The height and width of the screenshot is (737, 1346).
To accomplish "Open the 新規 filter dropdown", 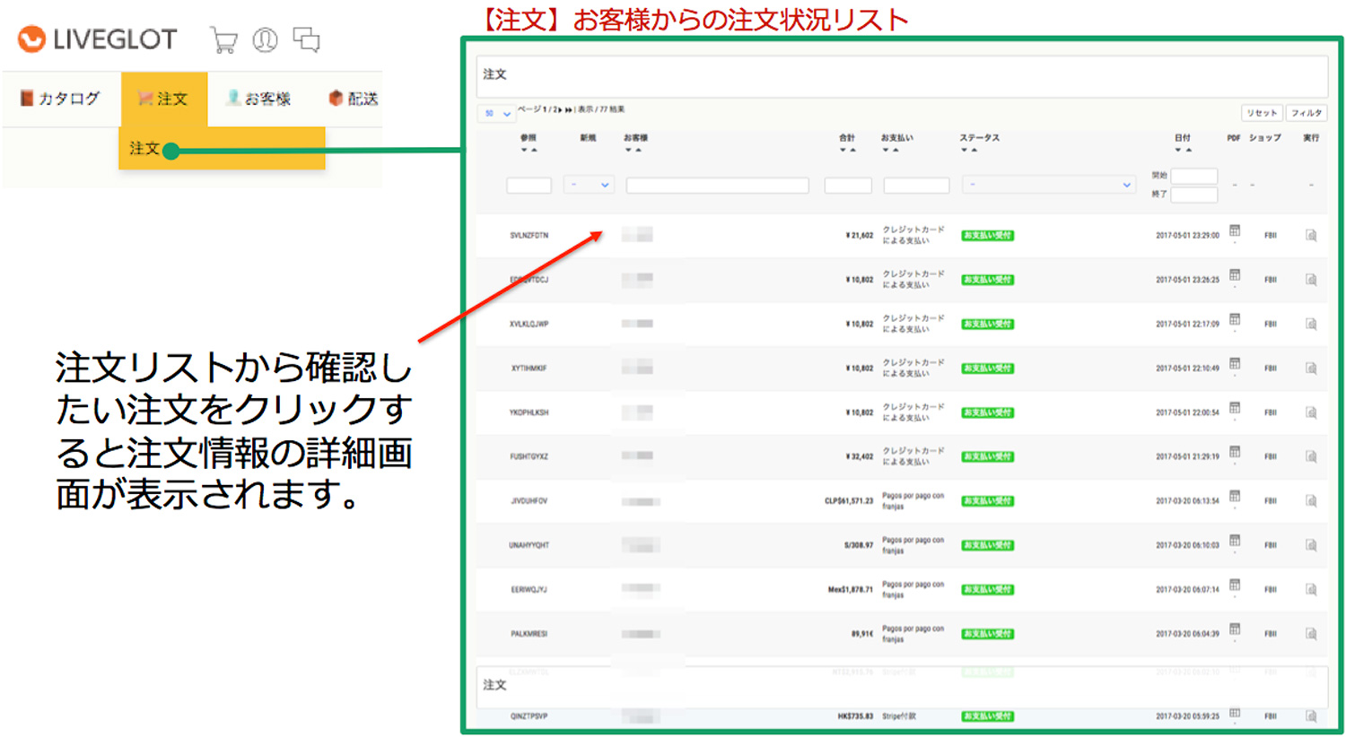I will pyautogui.click(x=589, y=185).
